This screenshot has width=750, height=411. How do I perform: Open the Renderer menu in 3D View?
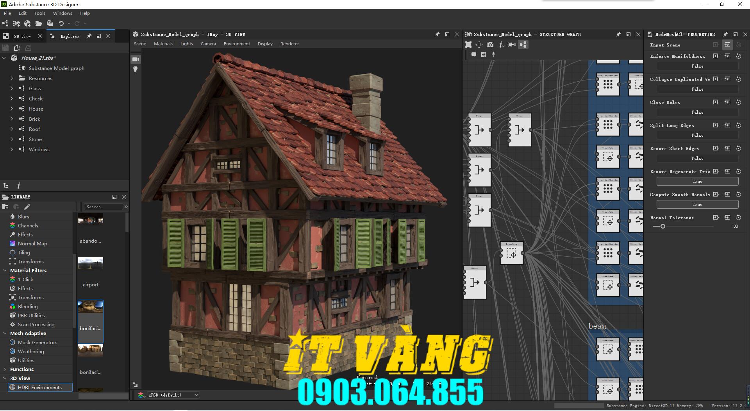coord(289,43)
